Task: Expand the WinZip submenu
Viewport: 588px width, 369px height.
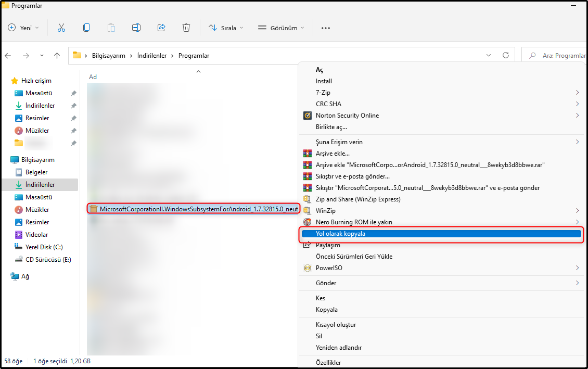Action: [x=441, y=210]
